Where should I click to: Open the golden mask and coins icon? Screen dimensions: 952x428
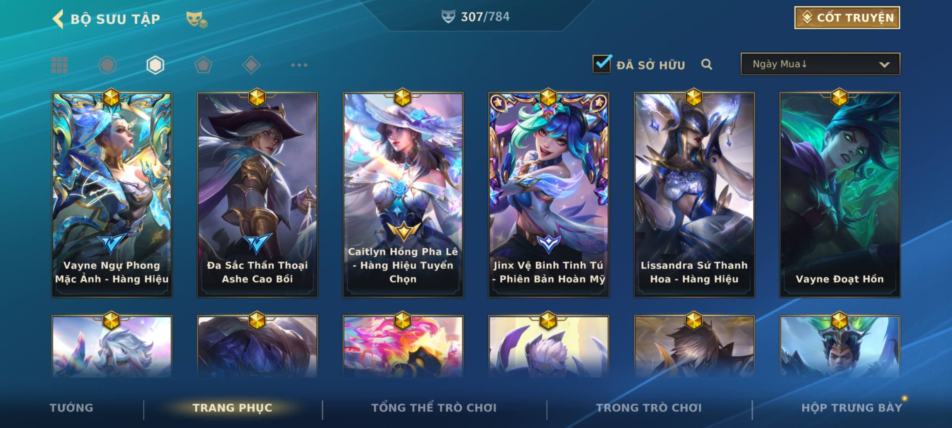click(x=197, y=19)
